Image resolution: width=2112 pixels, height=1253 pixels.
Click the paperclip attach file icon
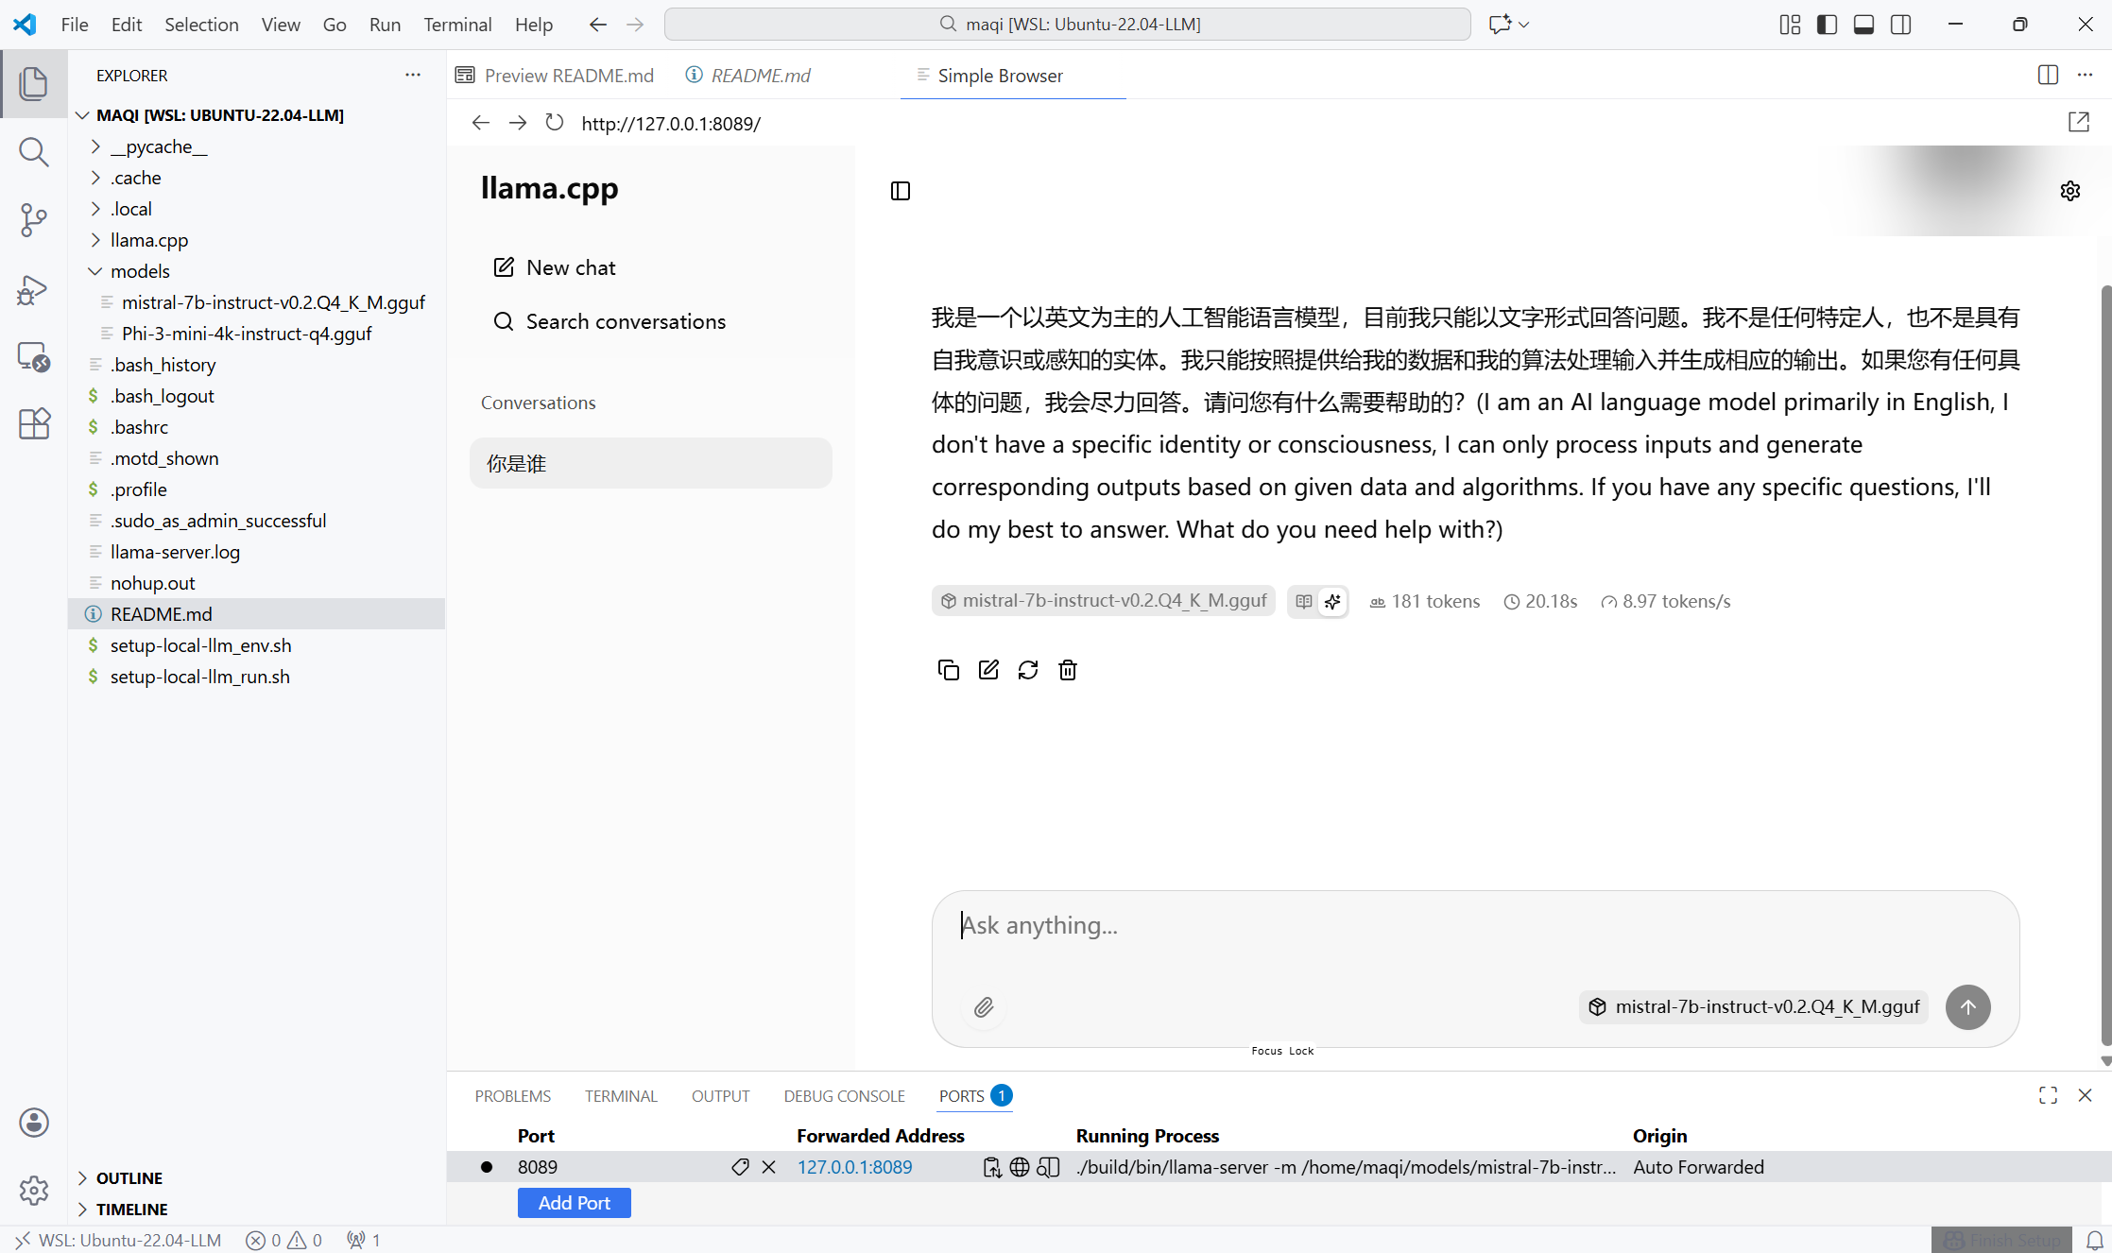tap(984, 1007)
